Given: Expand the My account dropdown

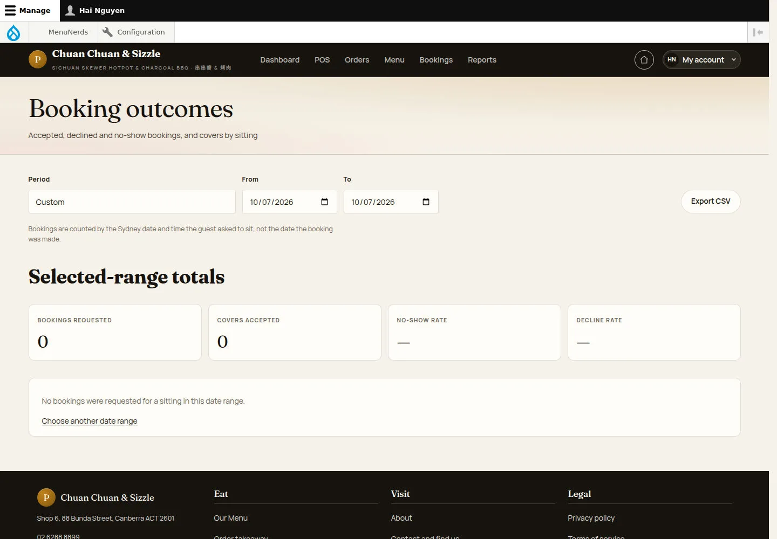Looking at the screenshot, I should pyautogui.click(x=701, y=60).
